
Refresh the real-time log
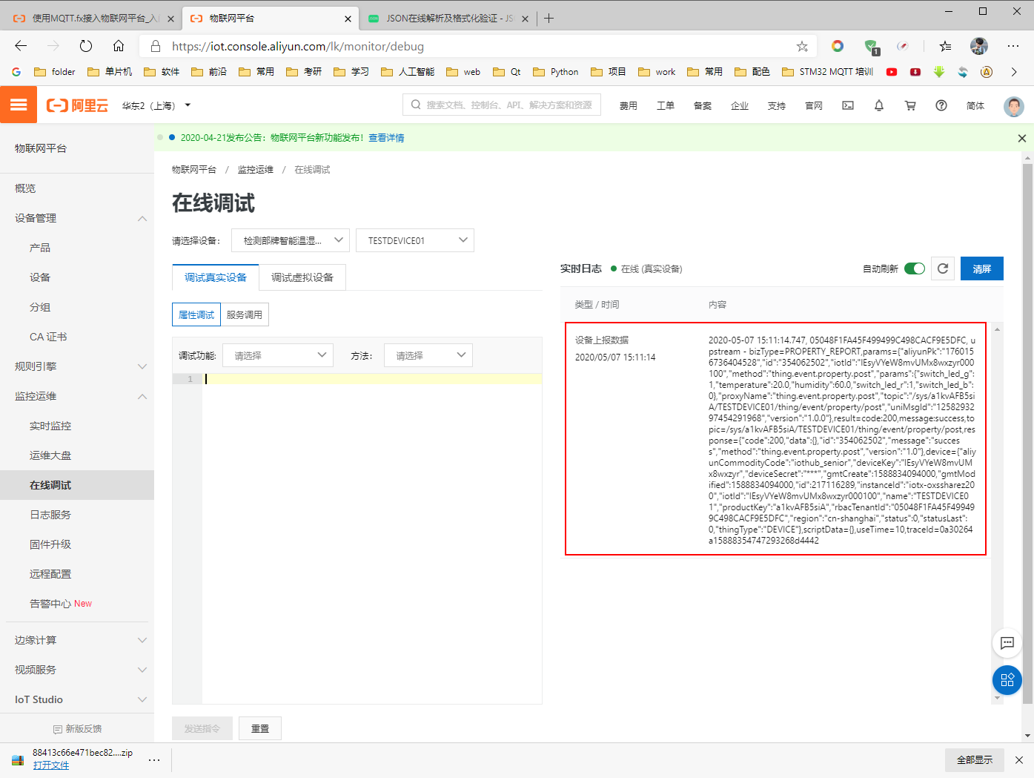(943, 268)
